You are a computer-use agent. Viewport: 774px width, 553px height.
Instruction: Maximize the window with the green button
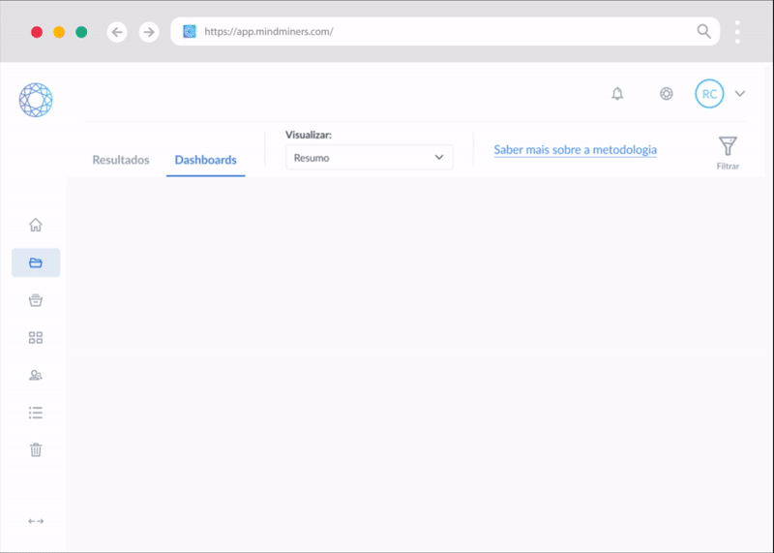pyautogui.click(x=81, y=32)
